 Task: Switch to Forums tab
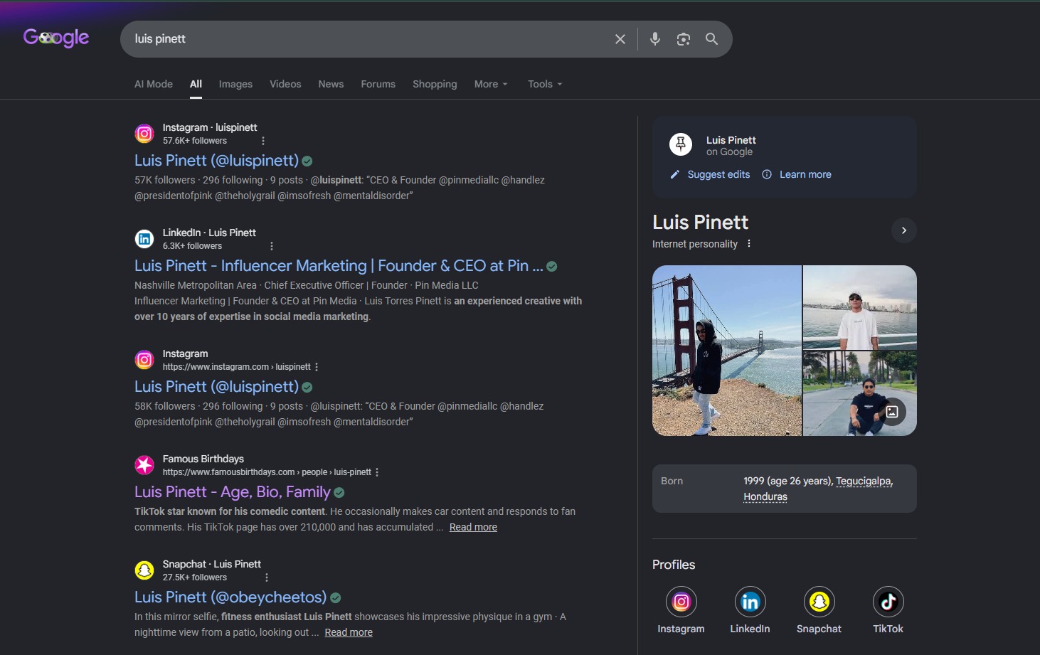[378, 84]
